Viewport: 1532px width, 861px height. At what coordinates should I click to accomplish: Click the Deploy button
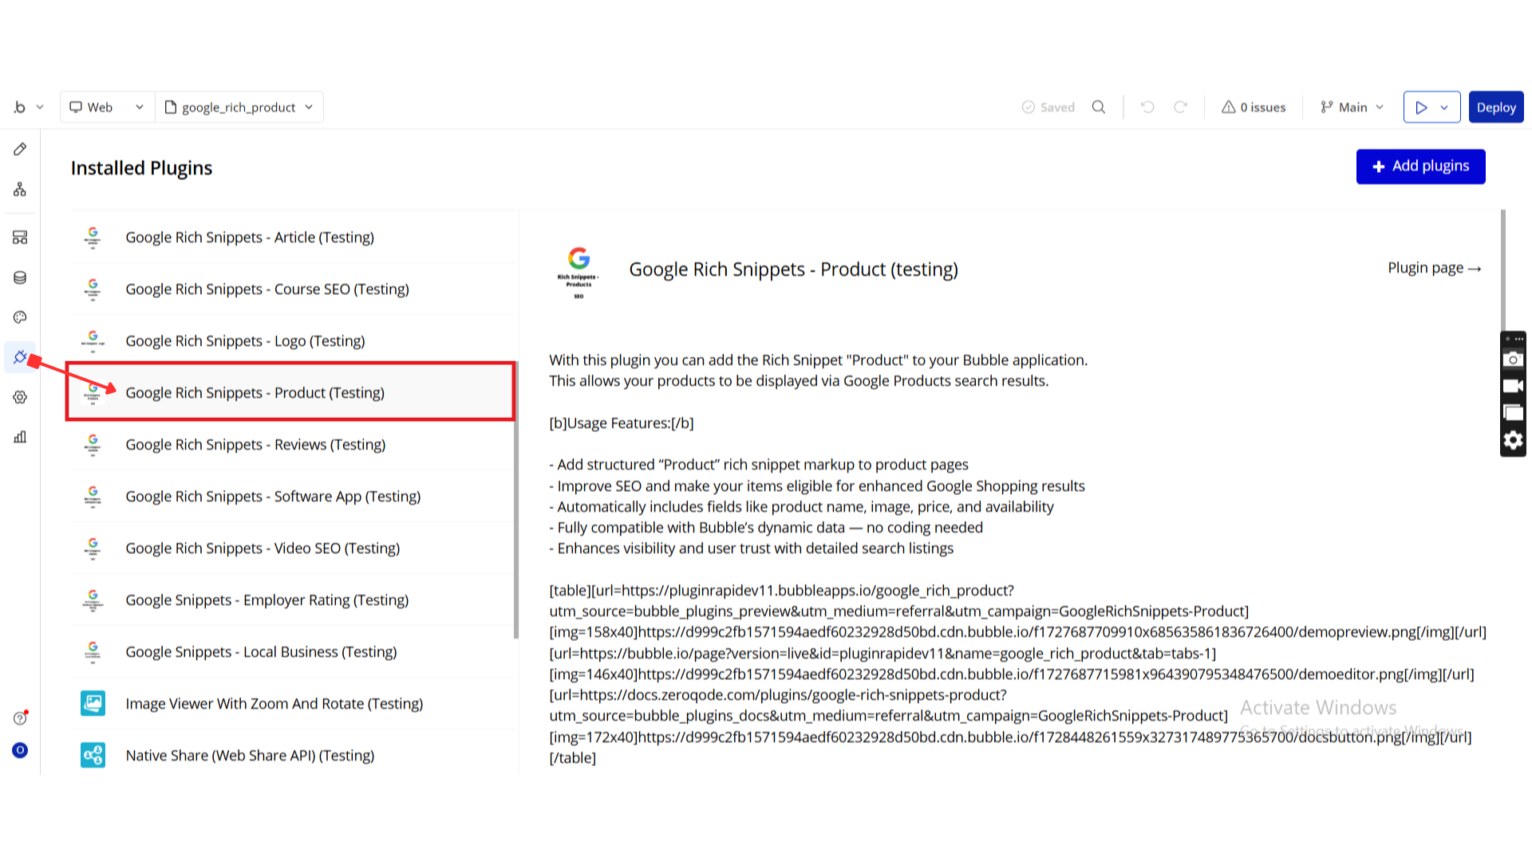tap(1495, 107)
